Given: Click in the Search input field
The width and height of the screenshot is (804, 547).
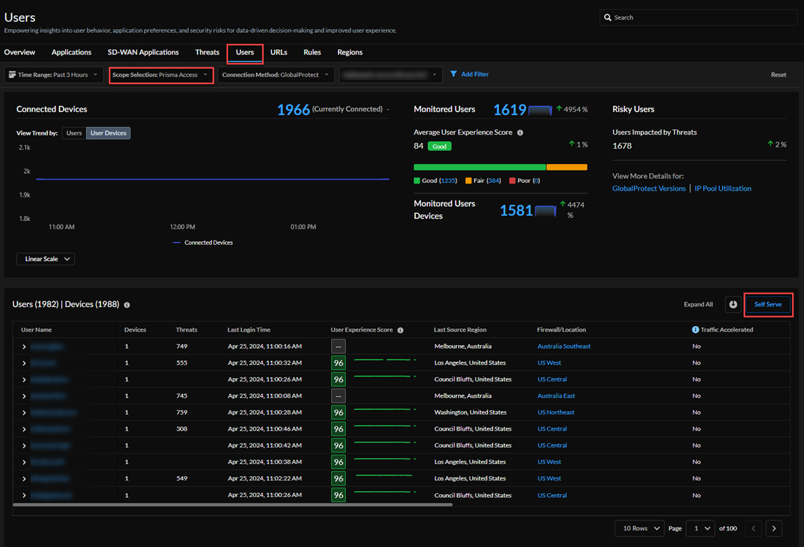Looking at the screenshot, I should coord(702,18).
